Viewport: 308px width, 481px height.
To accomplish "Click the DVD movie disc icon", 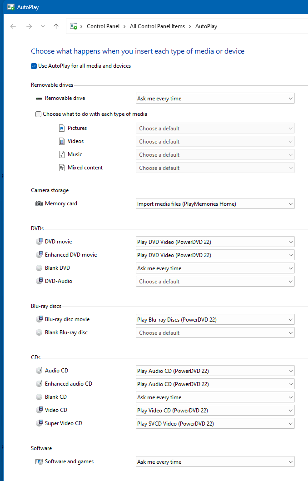I will pos(39,242).
